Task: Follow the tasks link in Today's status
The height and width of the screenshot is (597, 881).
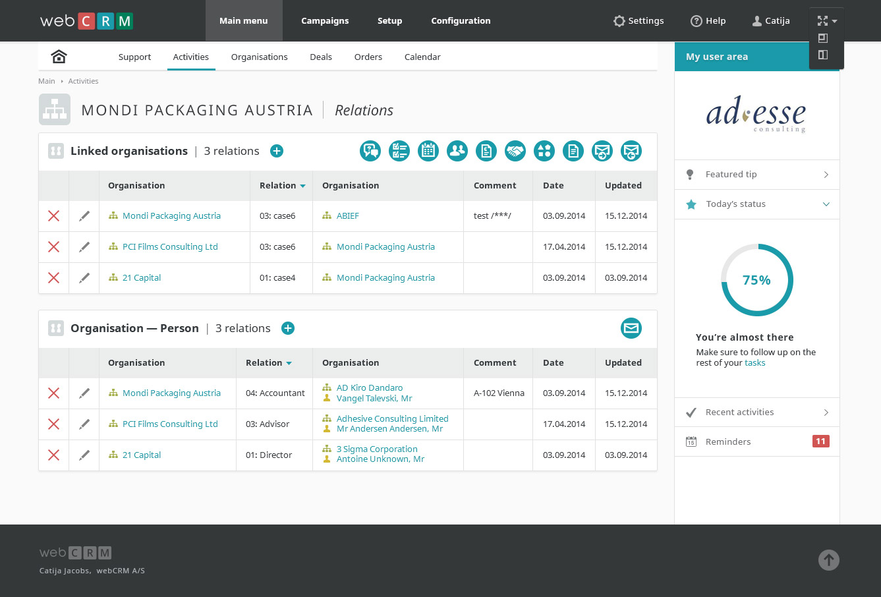Action: (x=754, y=362)
